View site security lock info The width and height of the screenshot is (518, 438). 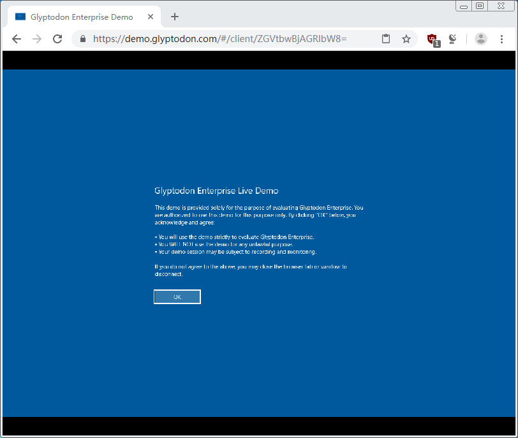pos(83,39)
